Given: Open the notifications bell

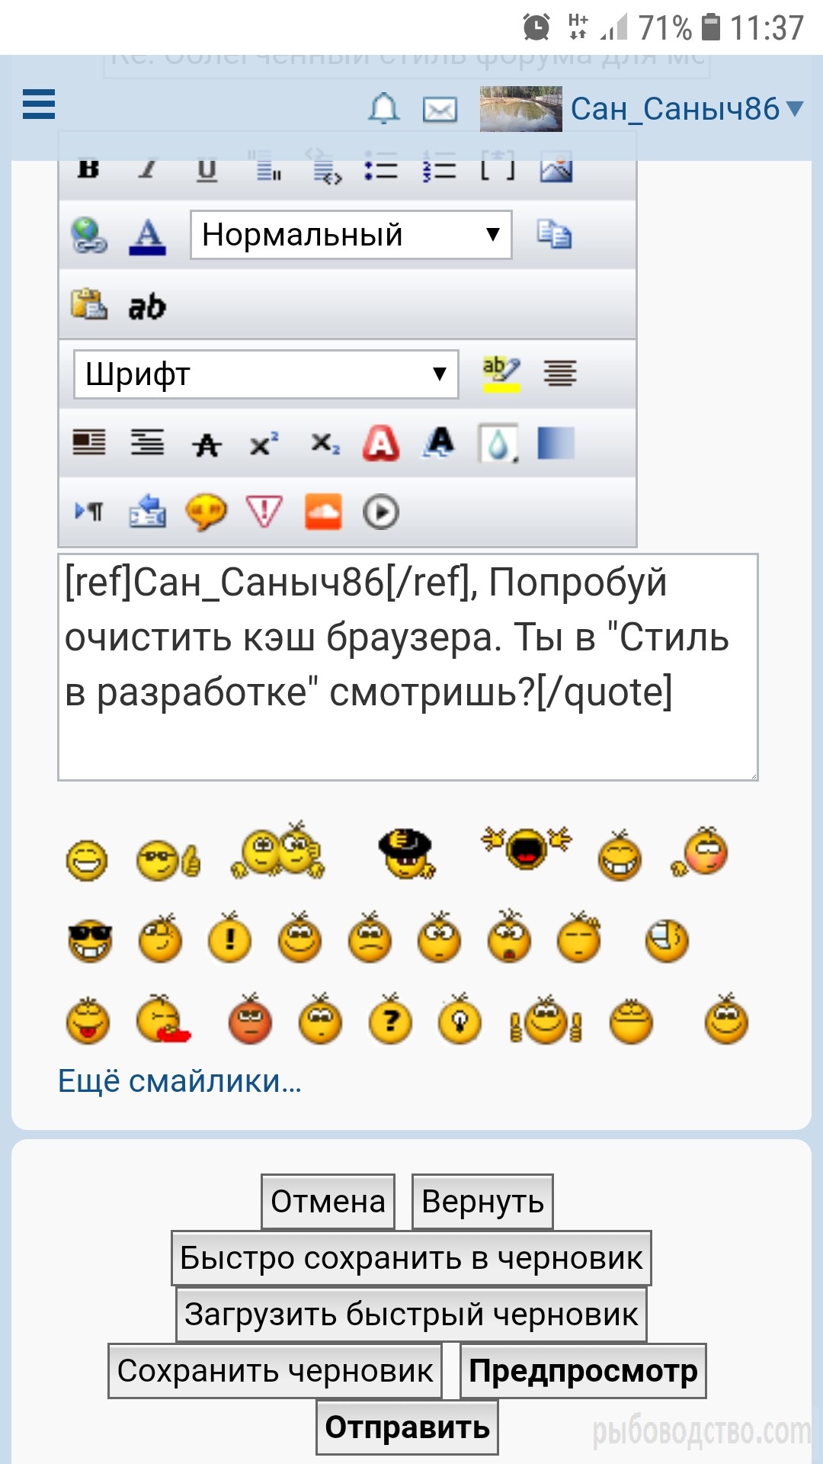Looking at the screenshot, I should [384, 109].
